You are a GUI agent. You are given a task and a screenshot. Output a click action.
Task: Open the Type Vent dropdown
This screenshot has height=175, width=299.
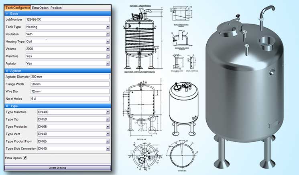pos(108,134)
